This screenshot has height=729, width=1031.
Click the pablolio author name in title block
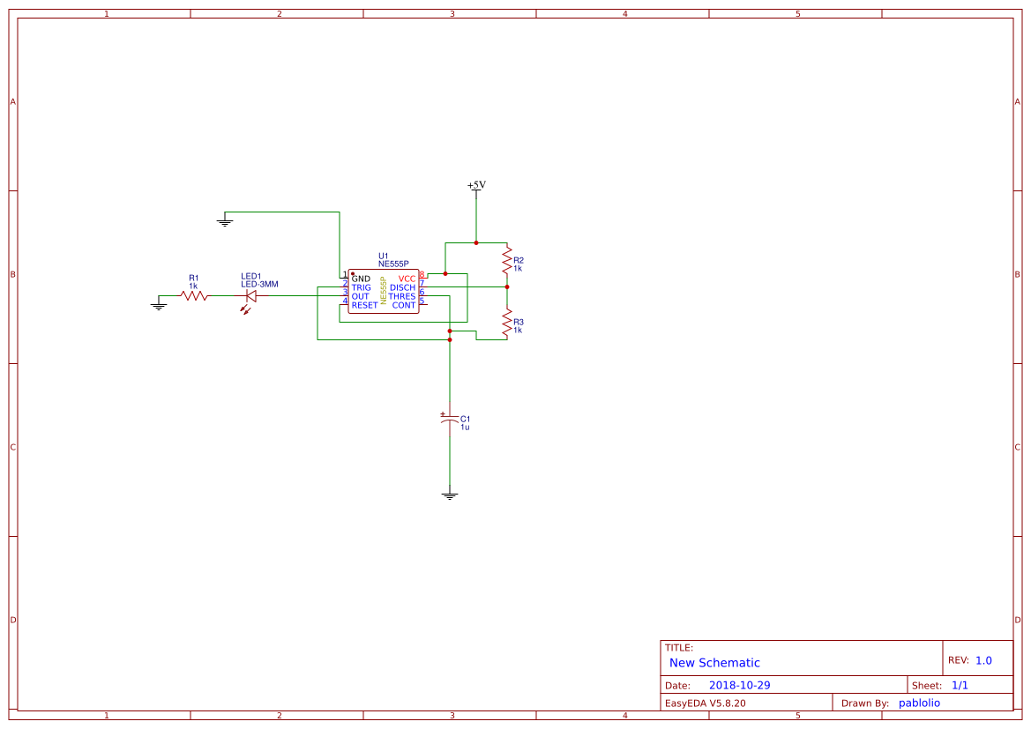[x=920, y=703]
